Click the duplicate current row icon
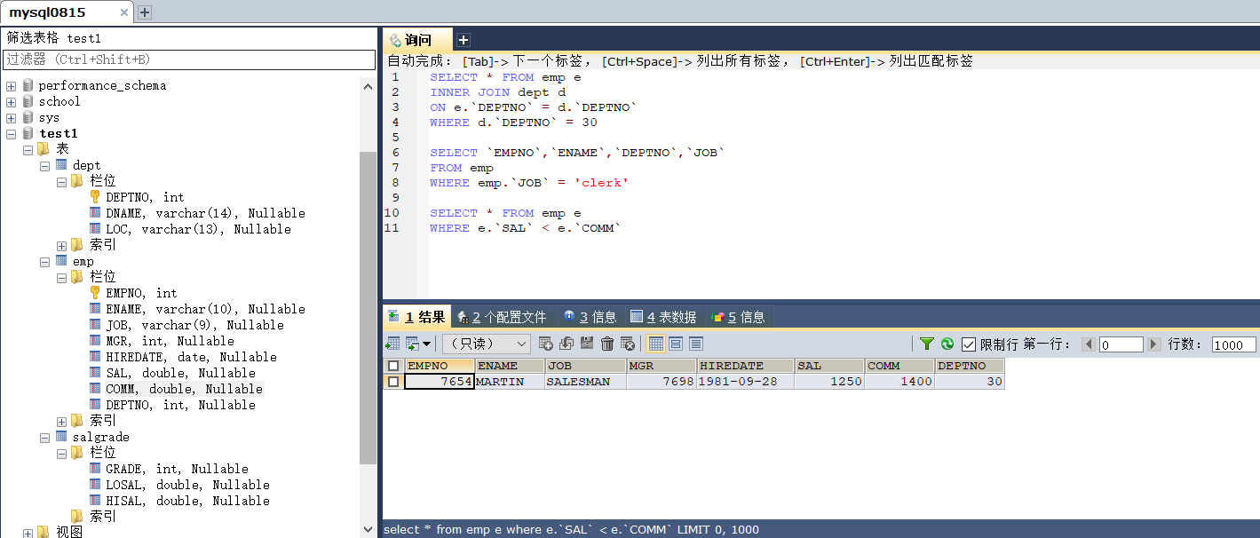Viewport: 1260px width, 538px height. [567, 344]
